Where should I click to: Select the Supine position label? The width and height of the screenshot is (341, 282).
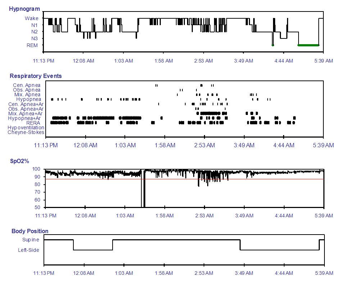click(x=31, y=240)
